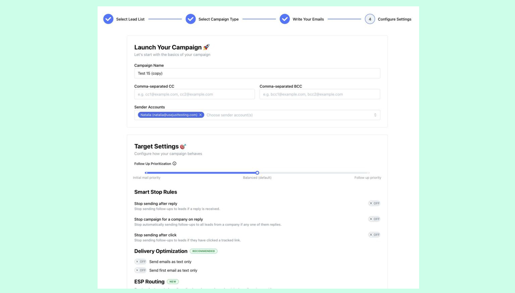The height and width of the screenshot is (293, 515).
Task: Remove the Natalia sender account tag
Action: coord(200,115)
